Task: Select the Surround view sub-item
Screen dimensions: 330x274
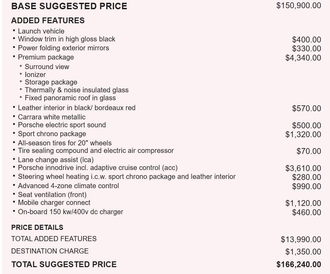Action: point(47,67)
